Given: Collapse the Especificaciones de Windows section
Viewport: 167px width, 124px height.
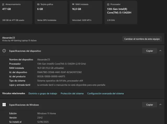Looking at the screenshot, I should pos(160,105).
